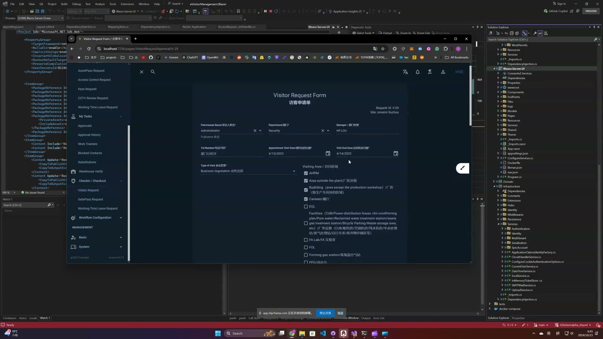Open the Gemini bookmark
Image resolution: width=603 pixels, height=339 pixels.
(171, 57)
